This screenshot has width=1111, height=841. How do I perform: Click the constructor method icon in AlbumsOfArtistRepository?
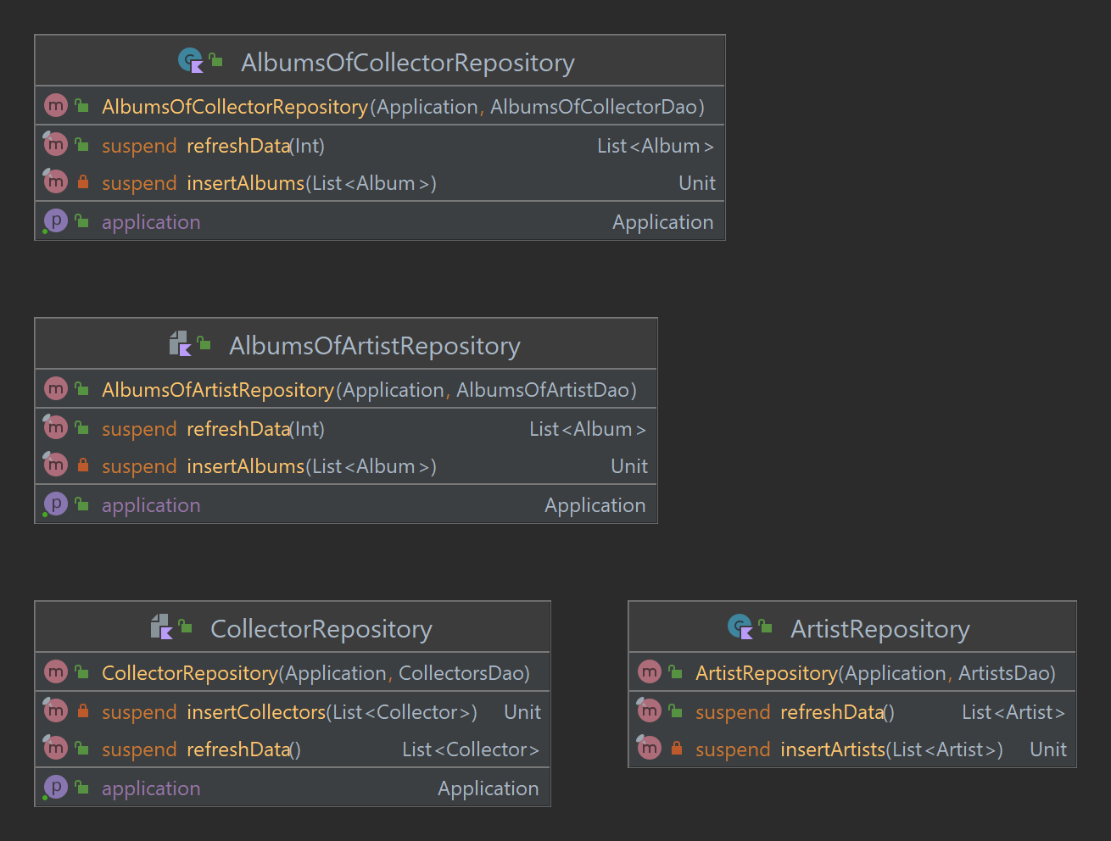(x=55, y=388)
